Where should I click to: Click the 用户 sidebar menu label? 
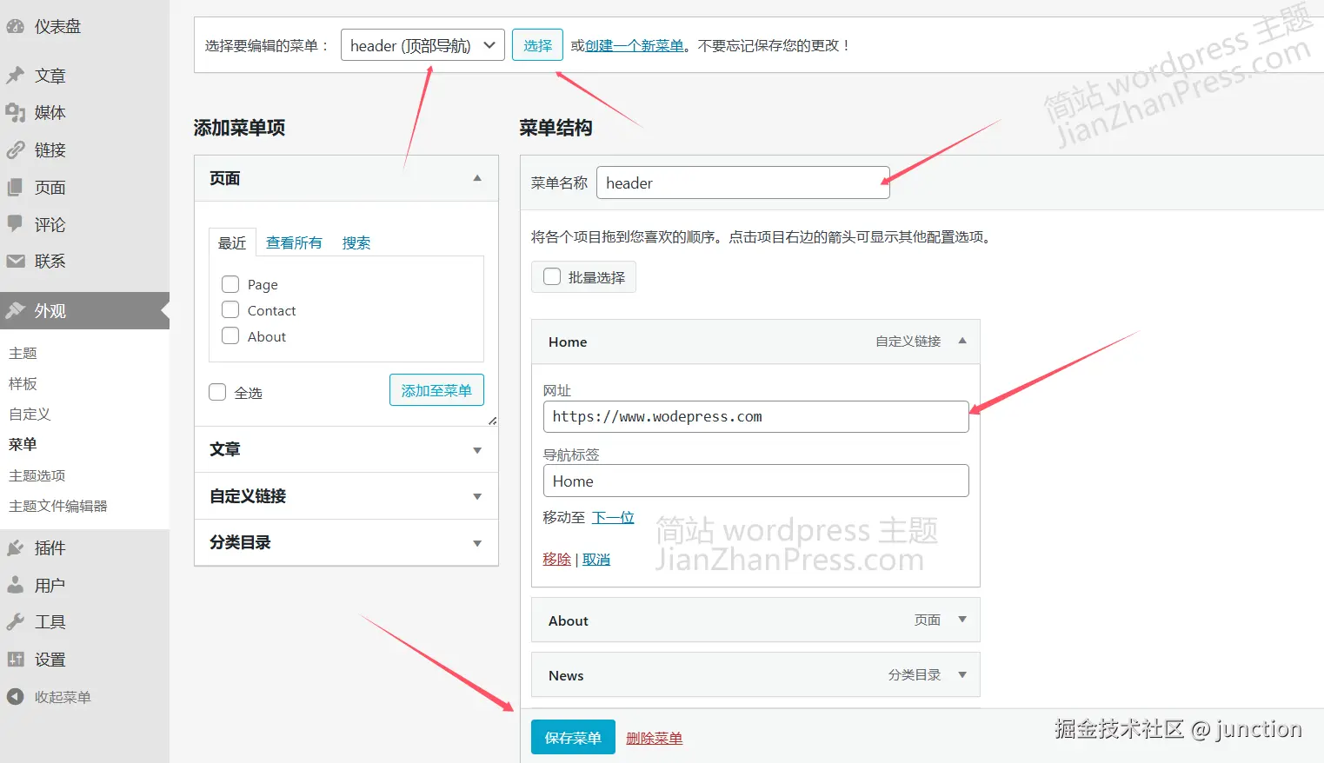coord(50,585)
